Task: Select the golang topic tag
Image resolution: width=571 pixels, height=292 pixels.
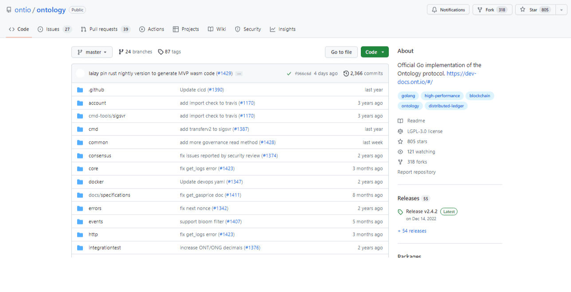Action: coord(408,96)
